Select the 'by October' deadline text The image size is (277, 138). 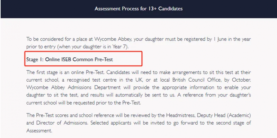pyautogui.click(x=237, y=80)
